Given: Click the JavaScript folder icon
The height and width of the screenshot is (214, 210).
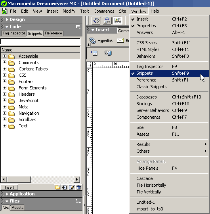Looking at the screenshot, I should click(11, 101).
